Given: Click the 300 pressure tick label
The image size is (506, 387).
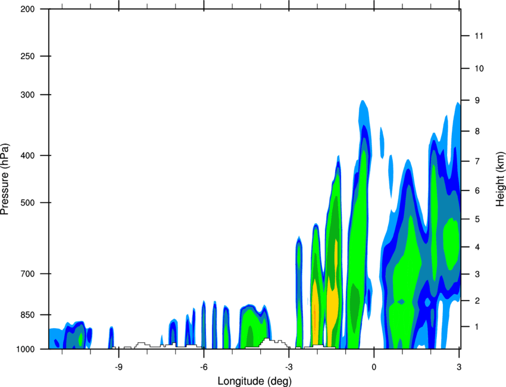Looking at the screenshot, I should pos(27,95).
